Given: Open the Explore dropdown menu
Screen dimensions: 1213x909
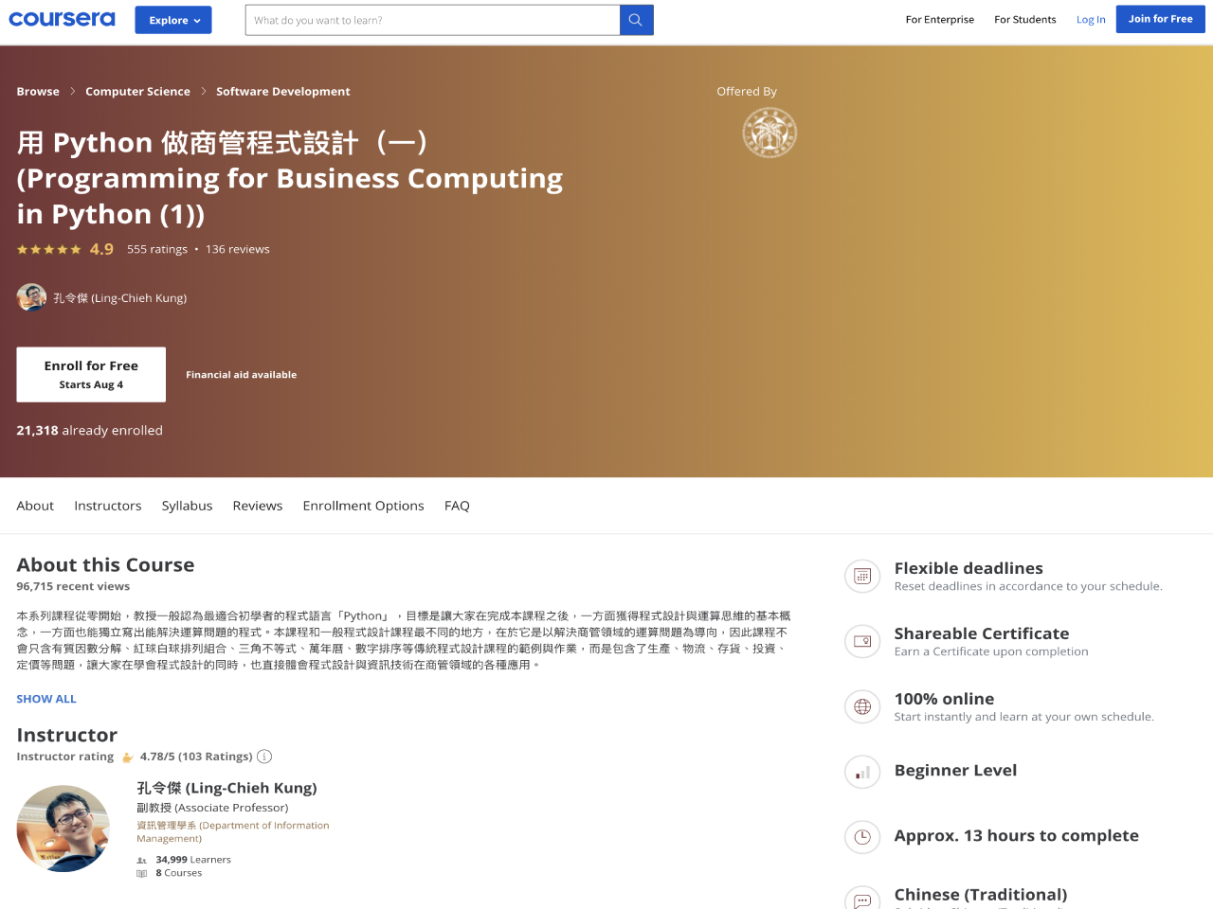Looking at the screenshot, I should (173, 20).
